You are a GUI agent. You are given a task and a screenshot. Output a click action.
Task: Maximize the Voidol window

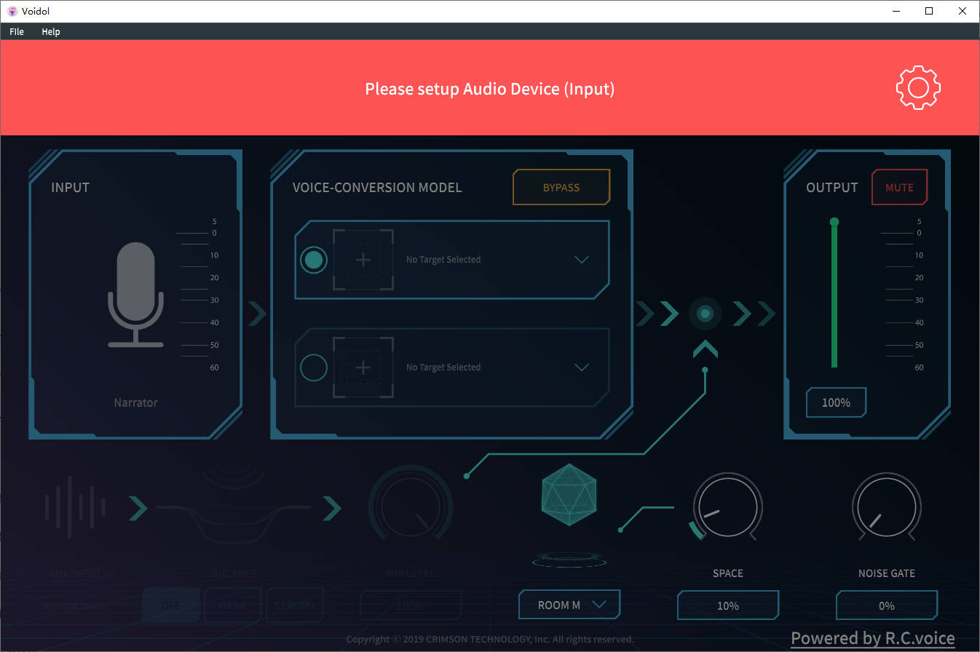[929, 11]
